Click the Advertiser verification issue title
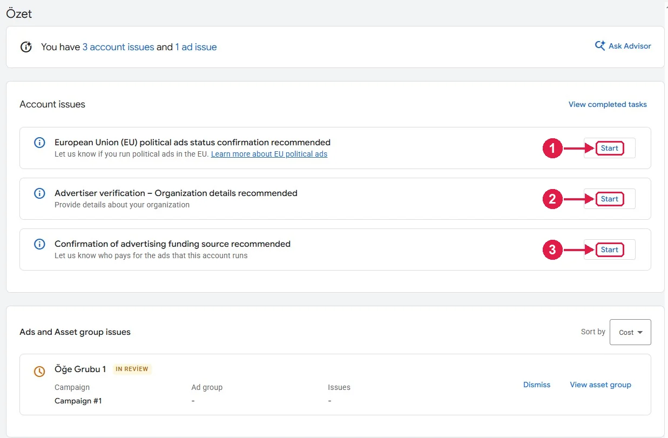 [176, 193]
